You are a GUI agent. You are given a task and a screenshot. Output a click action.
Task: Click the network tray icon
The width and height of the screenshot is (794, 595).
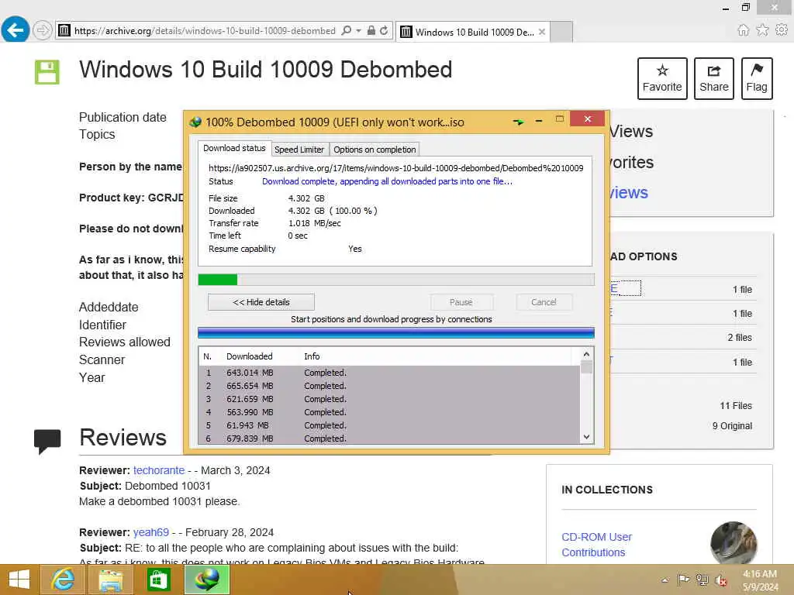click(x=702, y=580)
